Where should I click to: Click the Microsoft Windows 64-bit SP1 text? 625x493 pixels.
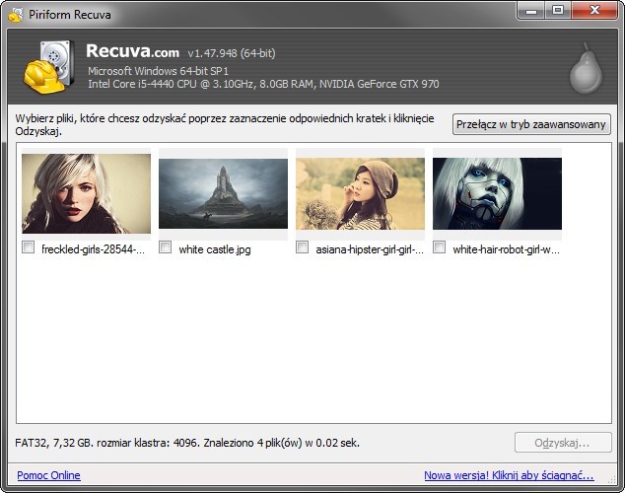point(159,71)
